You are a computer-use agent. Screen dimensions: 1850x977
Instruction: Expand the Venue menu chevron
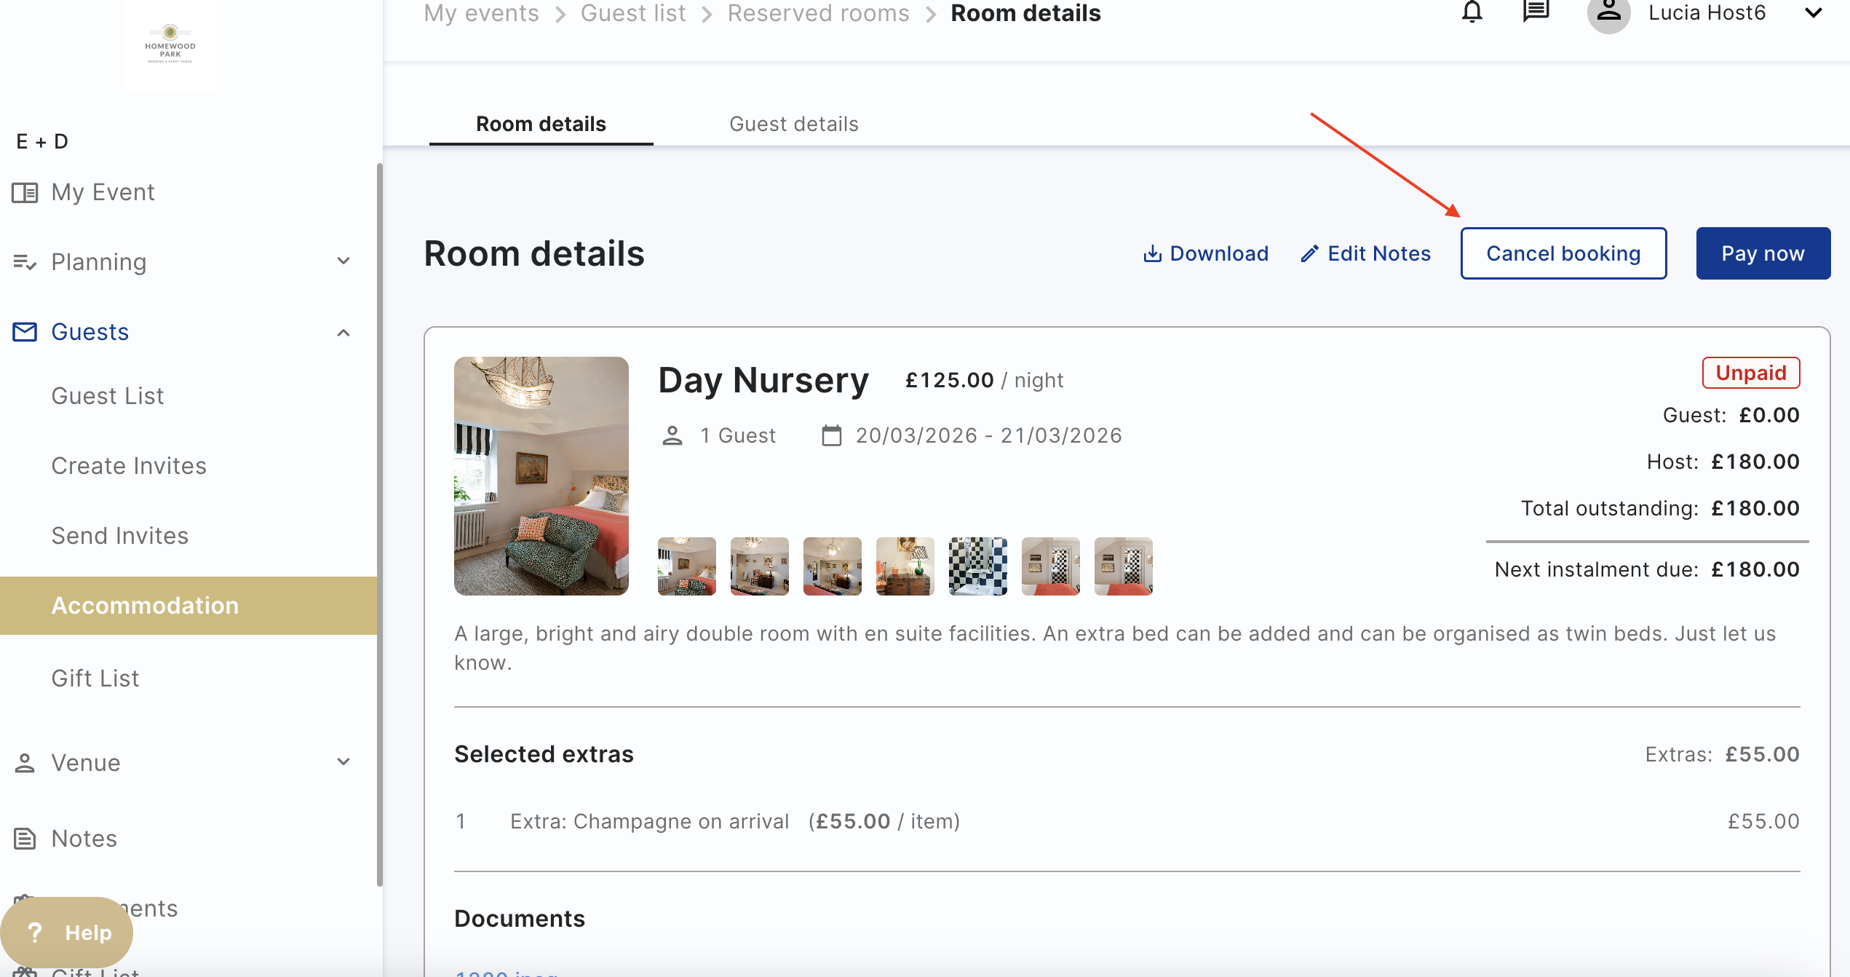tap(344, 762)
